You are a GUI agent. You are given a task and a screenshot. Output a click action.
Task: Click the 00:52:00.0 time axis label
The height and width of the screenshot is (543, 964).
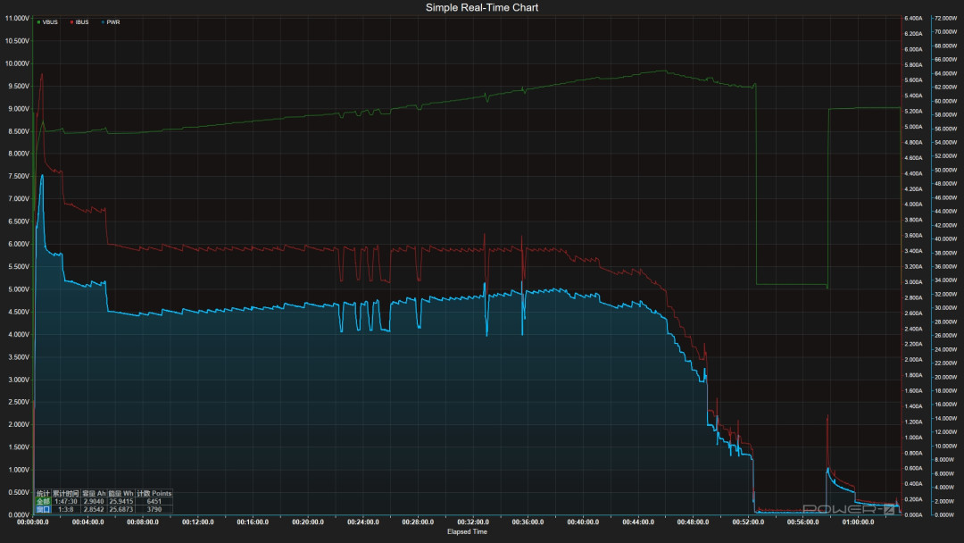pyautogui.click(x=748, y=522)
